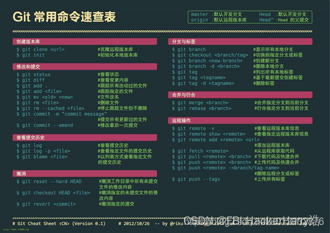Click the 'git remote add <remote> <url>' command
Screen dimensions: 330x233
click(216, 140)
